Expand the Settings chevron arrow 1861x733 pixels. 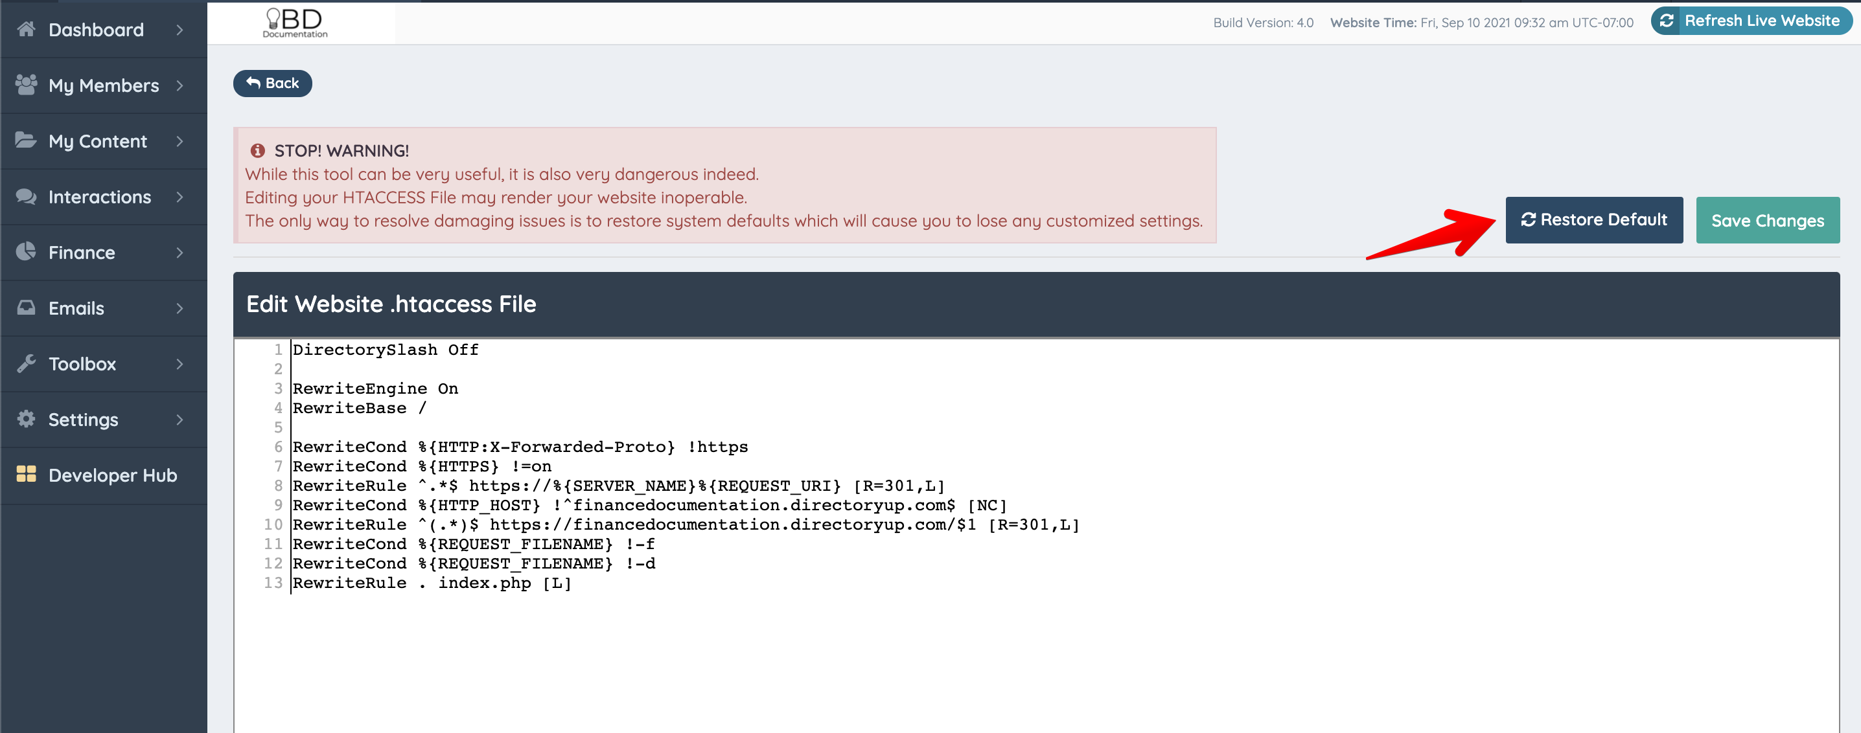click(180, 420)
